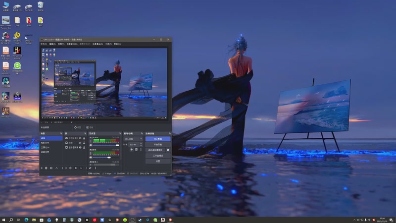Open the transition type dropdown
396x223 pixels.
coord(133,139)
